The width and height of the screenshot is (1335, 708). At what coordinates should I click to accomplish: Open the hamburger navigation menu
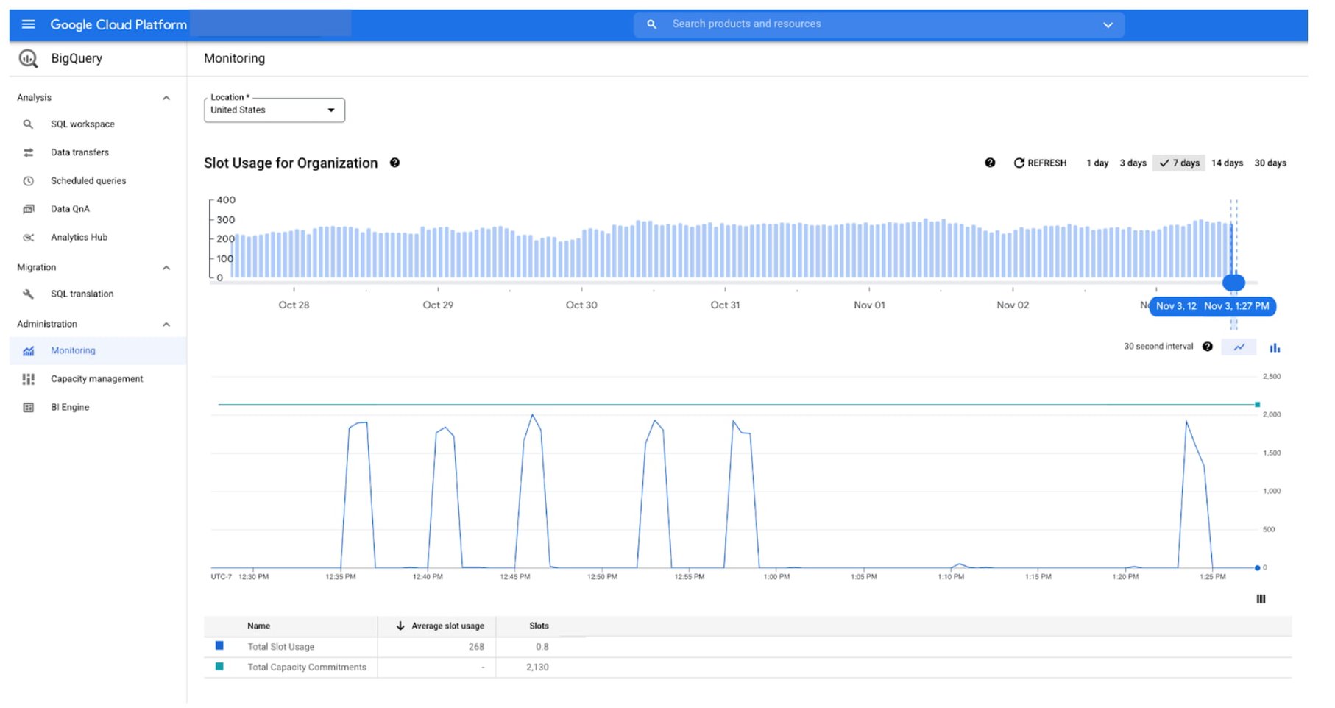coord(28,24)
